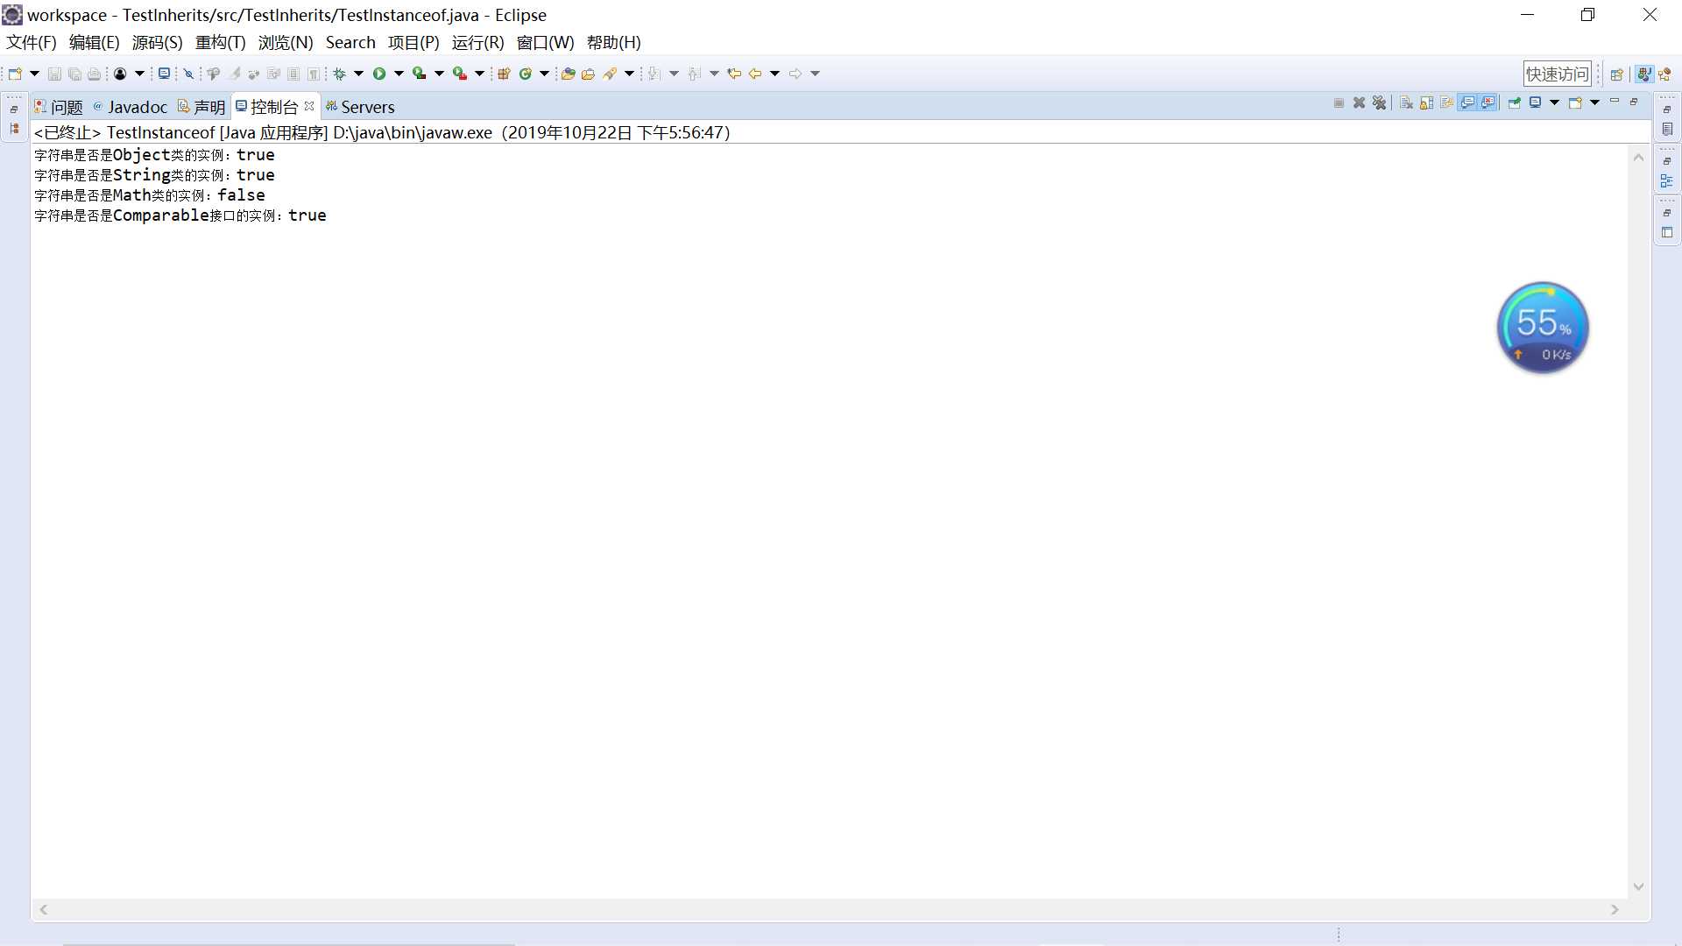Switch to the Servers tab
This screenshot has height=946, width=1682.
tap(360, 107)
